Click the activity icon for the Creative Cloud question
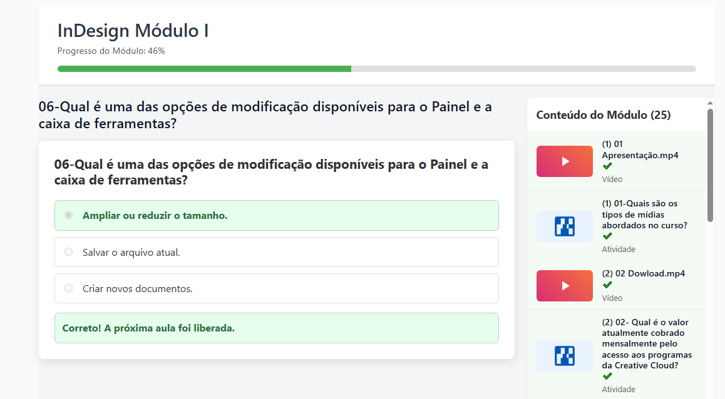The image size is (725, 399). 564,355
